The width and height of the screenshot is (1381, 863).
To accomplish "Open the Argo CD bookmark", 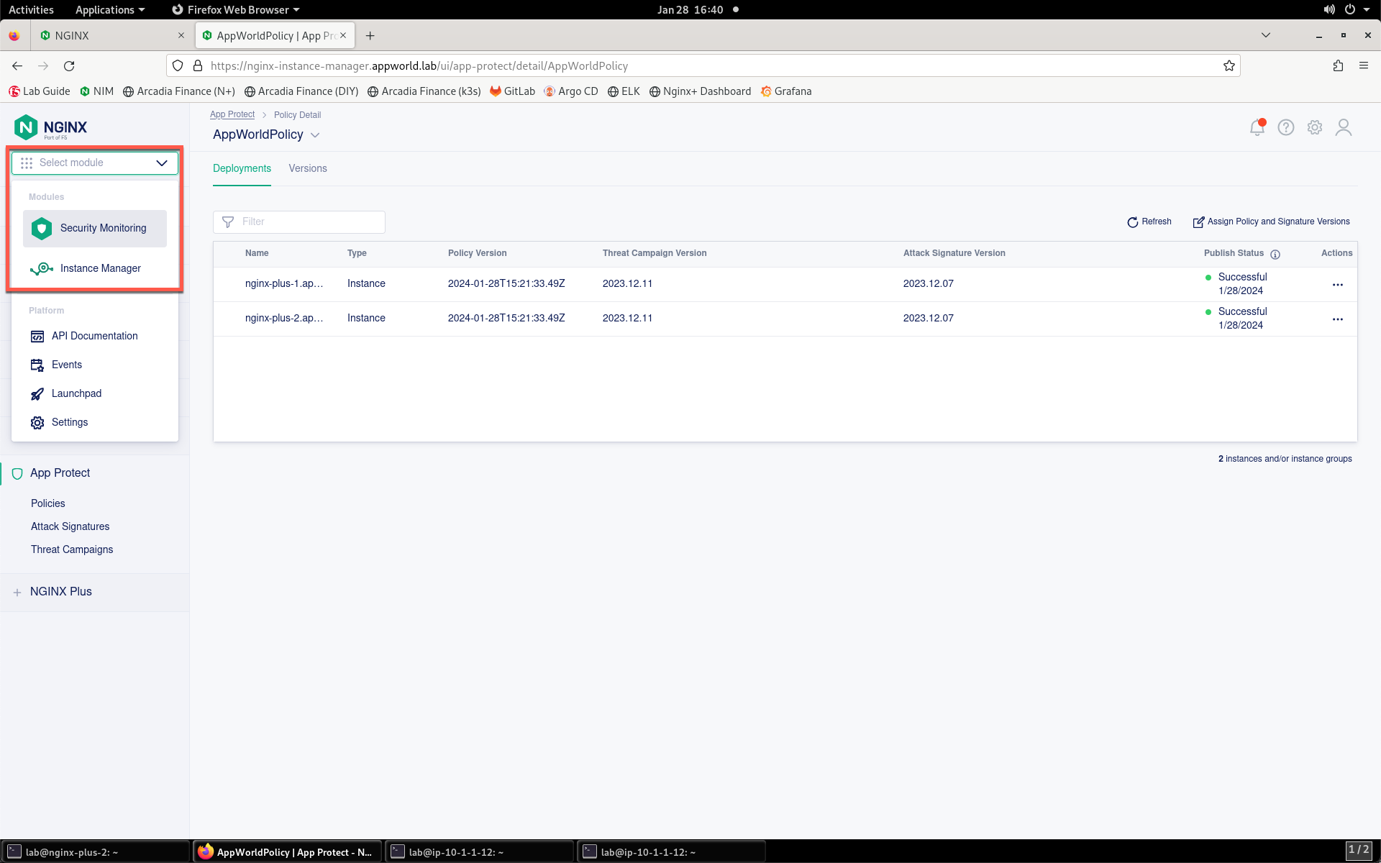I will [571, 91].
